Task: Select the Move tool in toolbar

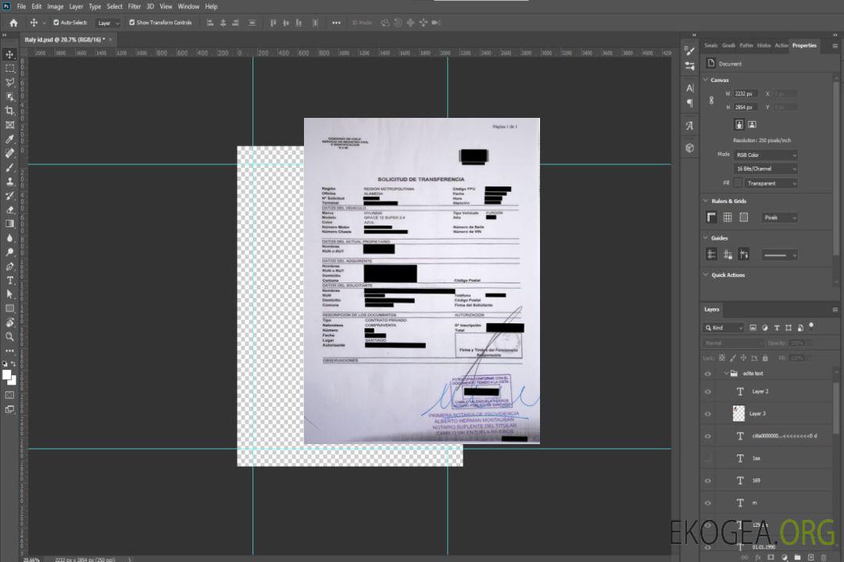Action: point(9,55)
